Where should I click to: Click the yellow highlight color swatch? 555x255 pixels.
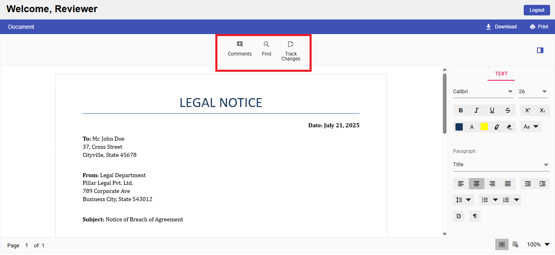(x=484, y=126)
